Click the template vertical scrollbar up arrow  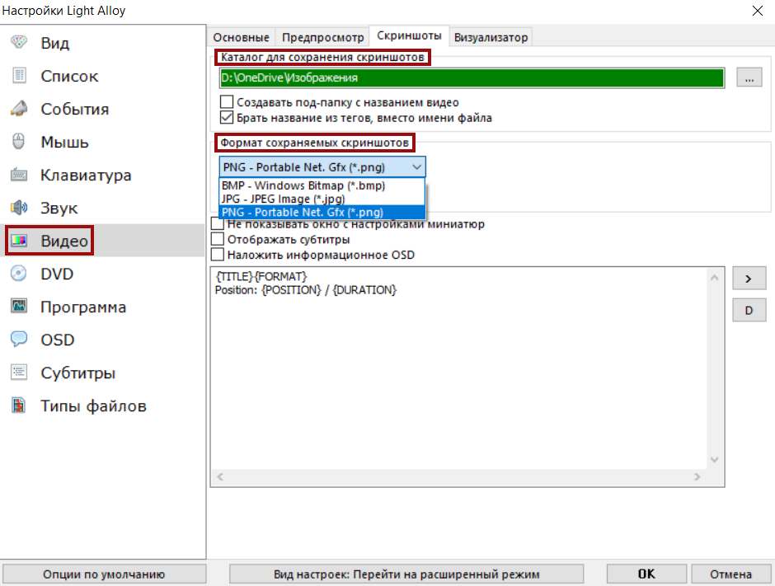714,277
